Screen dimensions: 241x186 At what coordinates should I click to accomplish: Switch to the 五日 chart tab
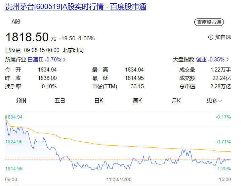pyautogui.click(x=59, y=100)
